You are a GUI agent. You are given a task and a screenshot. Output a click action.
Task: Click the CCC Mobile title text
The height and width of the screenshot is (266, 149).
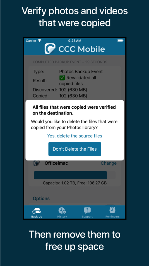(x=82, y=49)
